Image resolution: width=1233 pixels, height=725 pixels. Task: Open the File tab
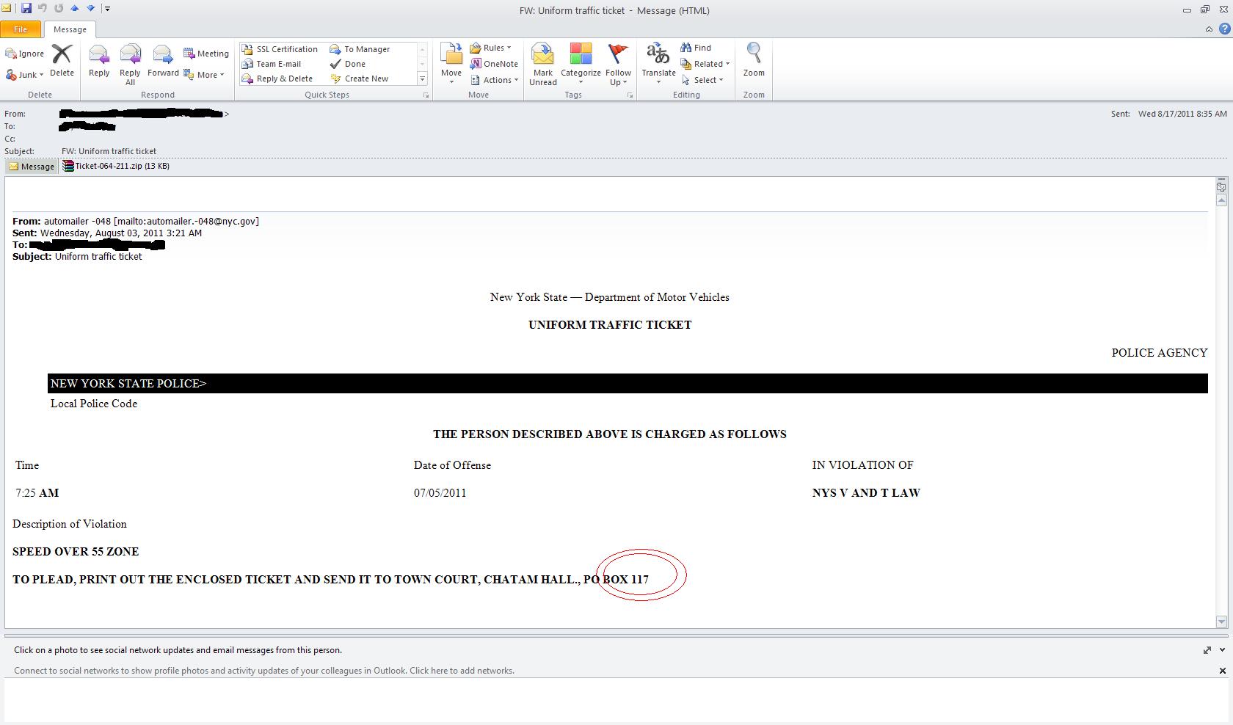tap(21, 29)
